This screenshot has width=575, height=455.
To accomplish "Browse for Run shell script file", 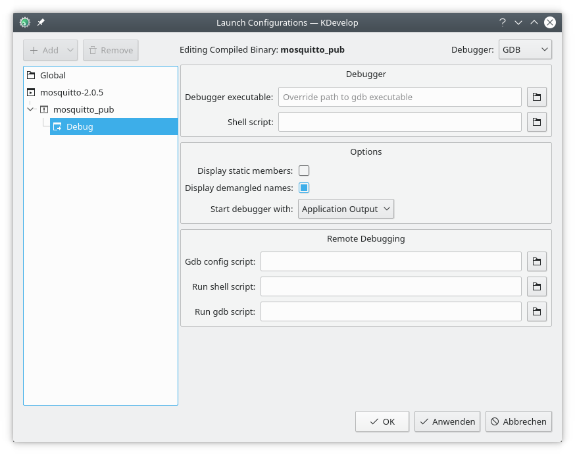I will pos(537,286).
